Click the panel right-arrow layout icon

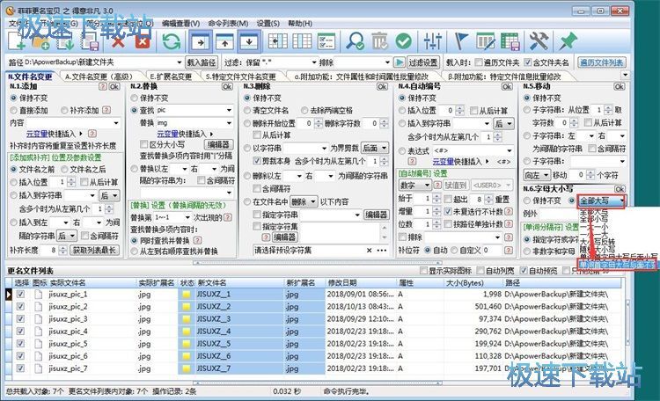point(201,41)
